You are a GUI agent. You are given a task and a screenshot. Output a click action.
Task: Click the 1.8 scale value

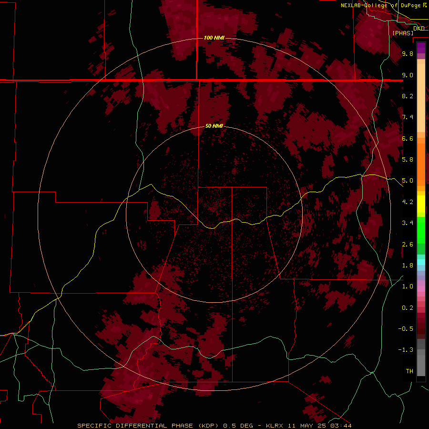[x=408, y=266]
